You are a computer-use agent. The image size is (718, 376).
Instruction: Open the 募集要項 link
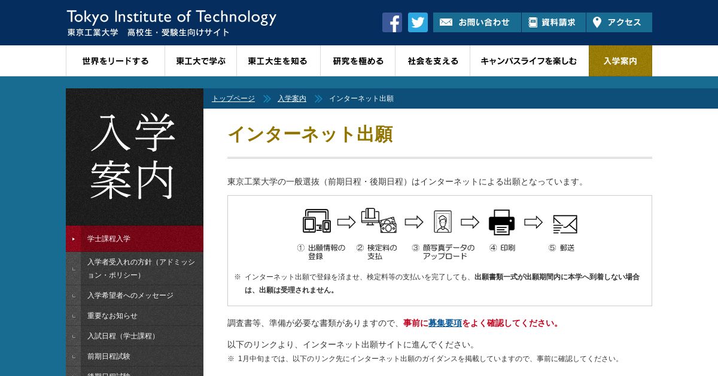click(445, 323)
